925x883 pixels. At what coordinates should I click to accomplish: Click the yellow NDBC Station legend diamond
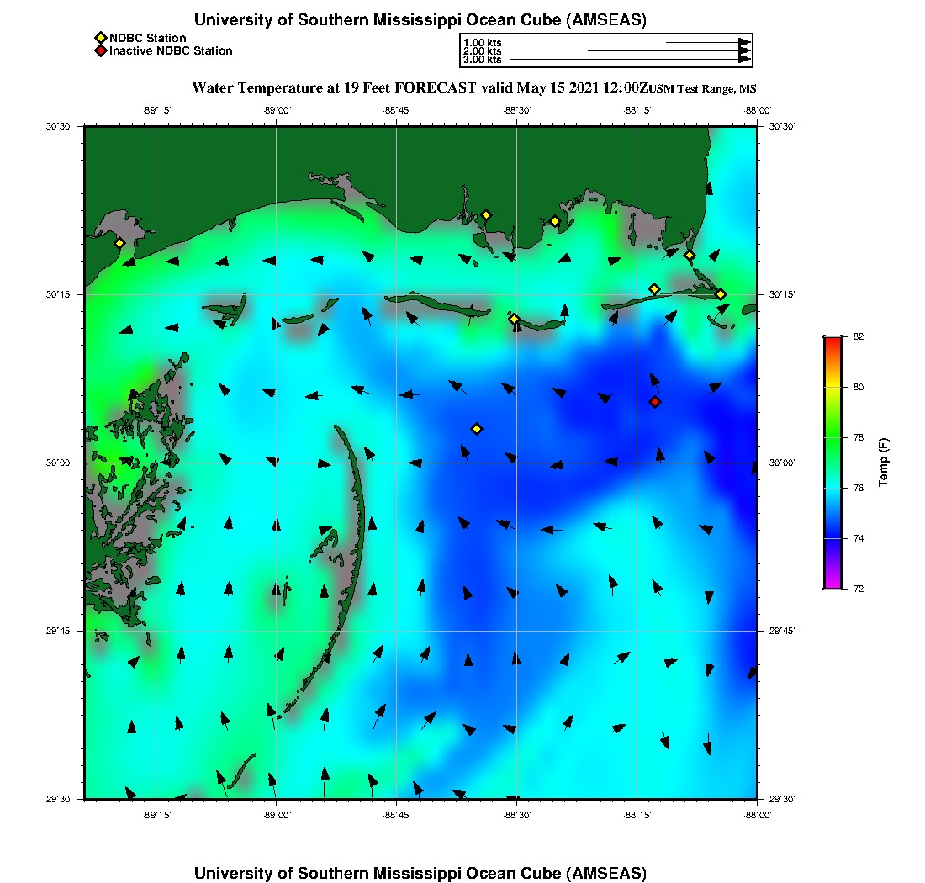pos(100,39)
